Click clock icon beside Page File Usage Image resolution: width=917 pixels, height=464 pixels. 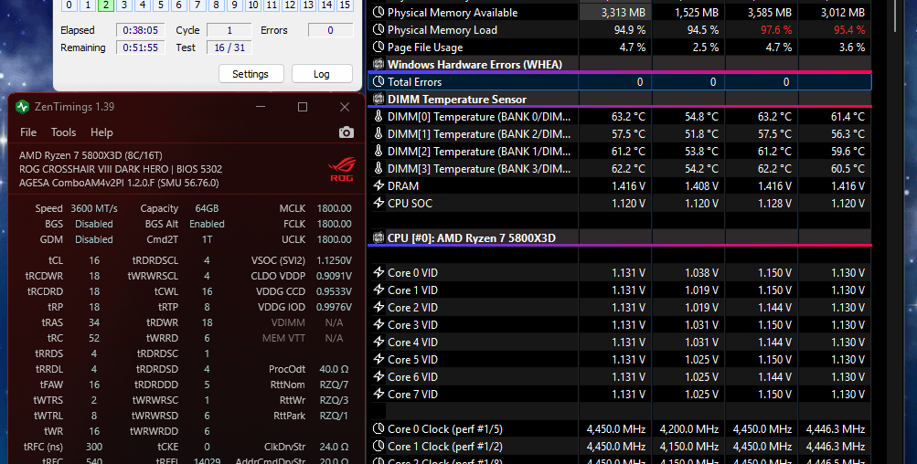tap(379, 47)
